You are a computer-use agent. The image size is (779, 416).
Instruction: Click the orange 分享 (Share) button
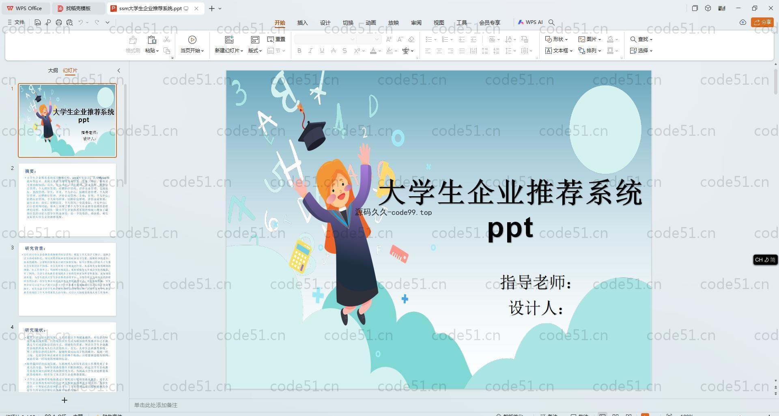click(762, 22)
